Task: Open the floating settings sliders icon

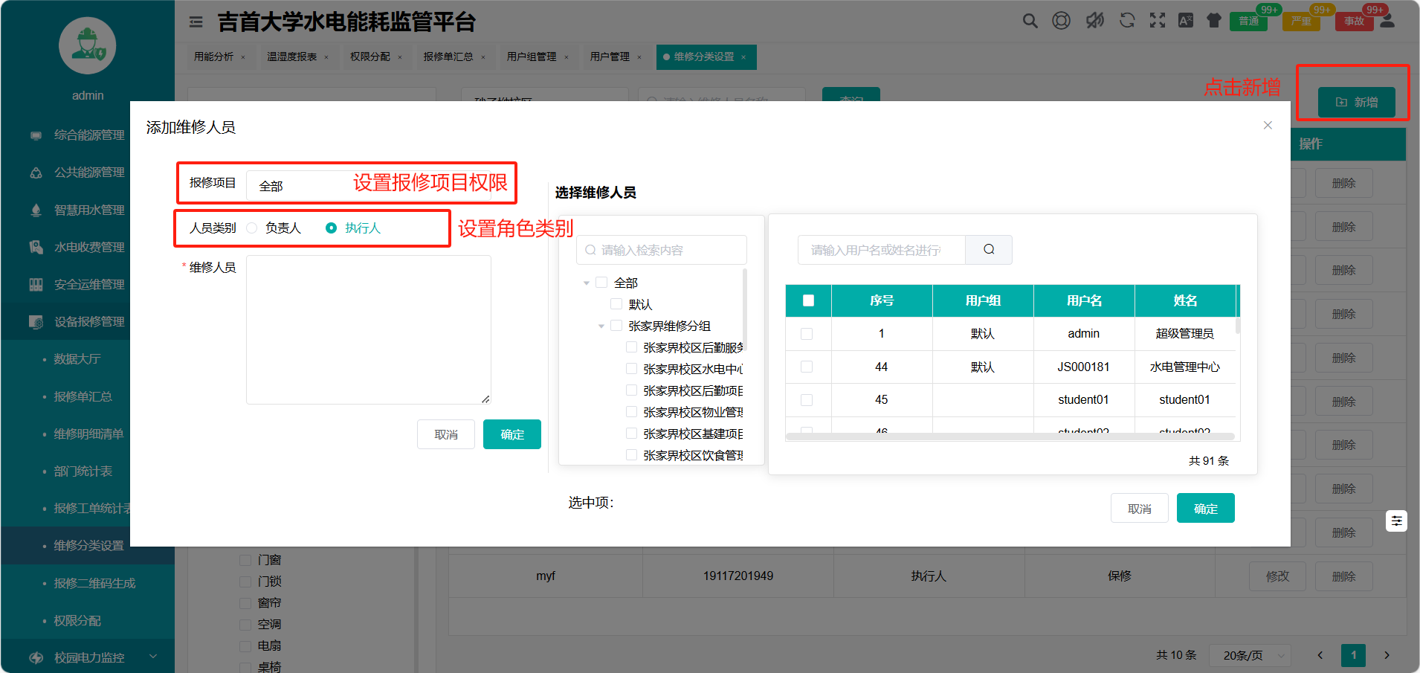Action: [x=1396, y=521]
